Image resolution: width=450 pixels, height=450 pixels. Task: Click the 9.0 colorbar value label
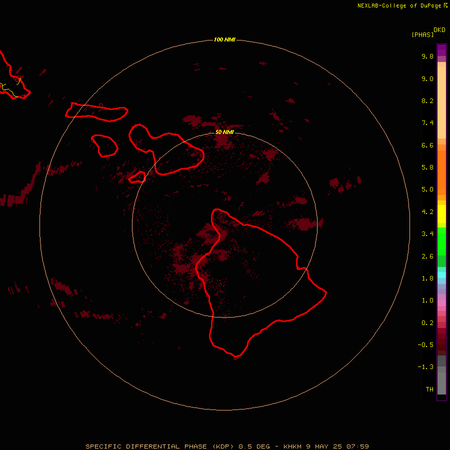[427, 78]
